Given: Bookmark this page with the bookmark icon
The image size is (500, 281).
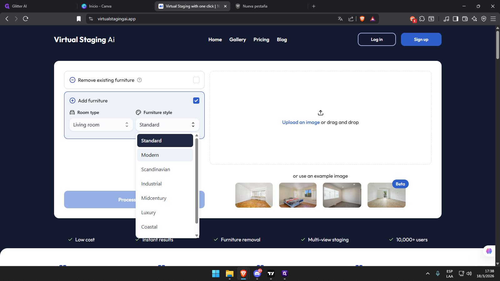Looking at the screenshot, I should pos(79,19).
